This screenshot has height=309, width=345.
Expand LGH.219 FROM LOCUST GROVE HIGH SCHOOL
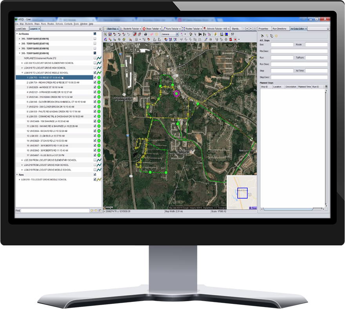[22, 165]
